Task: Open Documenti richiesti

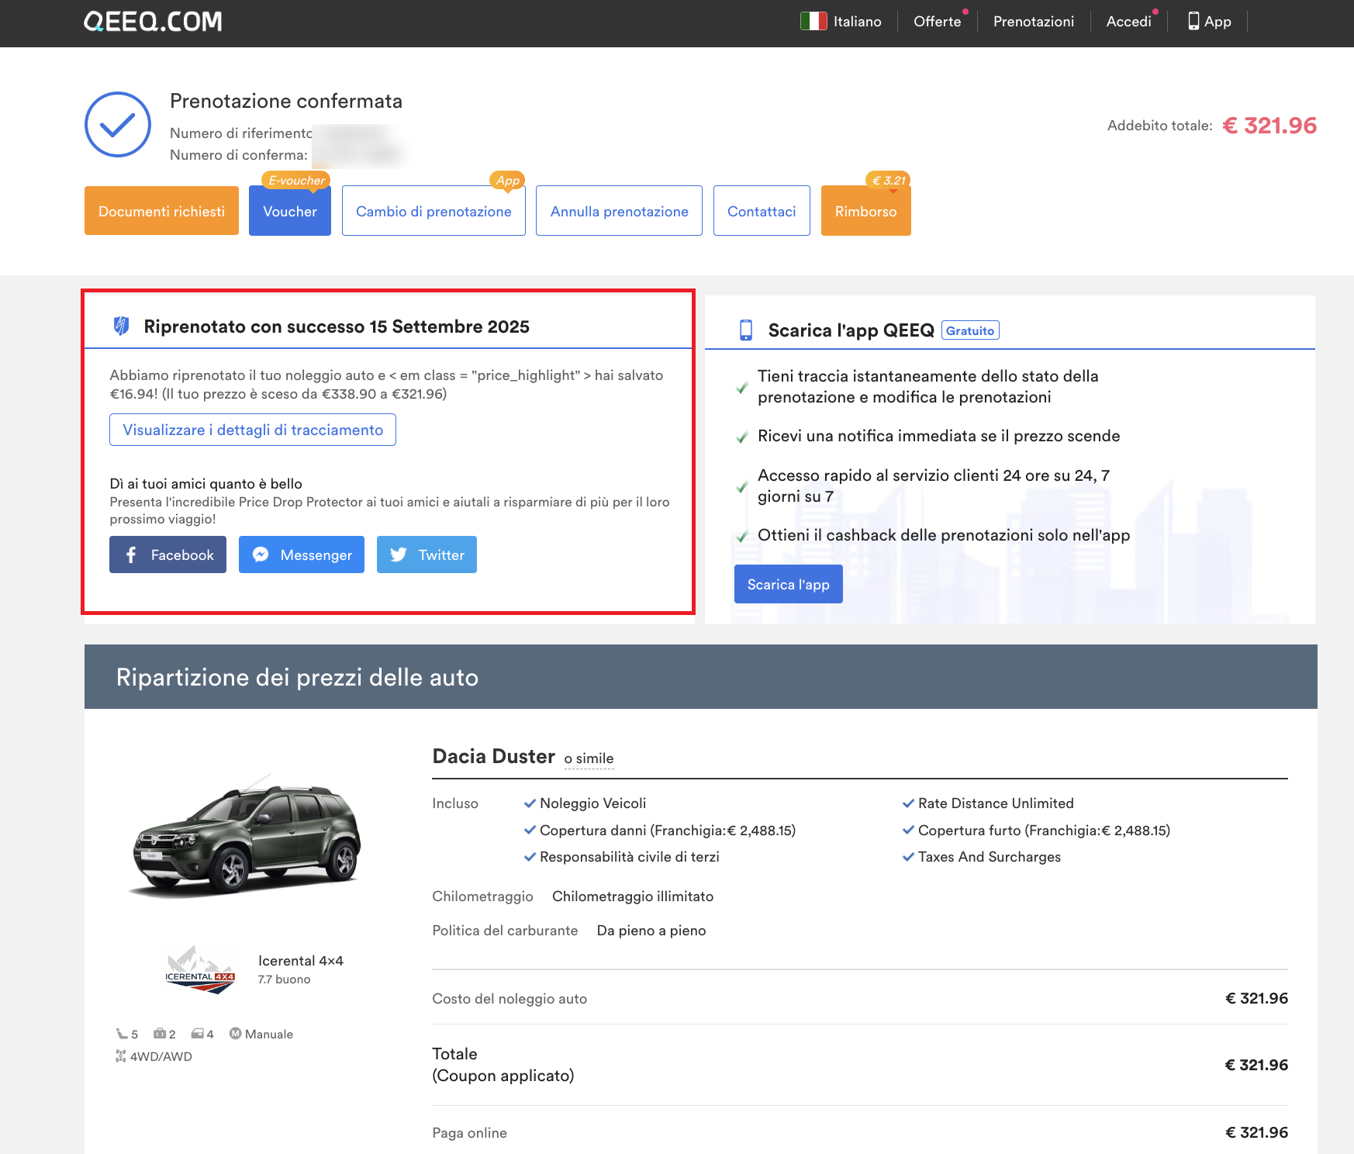Action: (161, 211)
